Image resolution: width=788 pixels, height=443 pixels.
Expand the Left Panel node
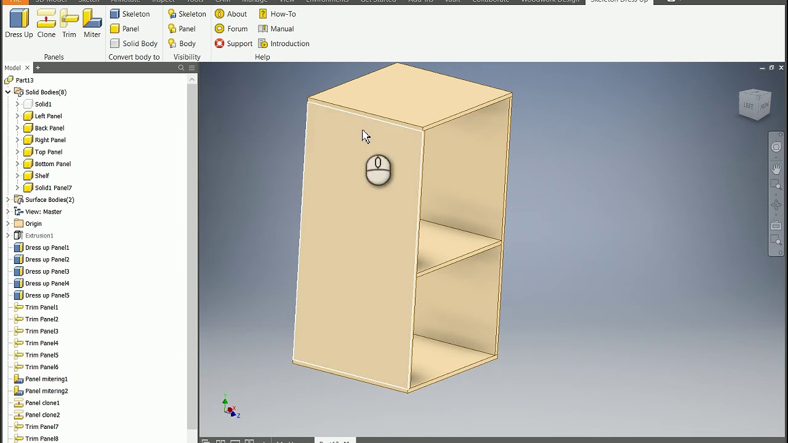click(x=17, y=116)
